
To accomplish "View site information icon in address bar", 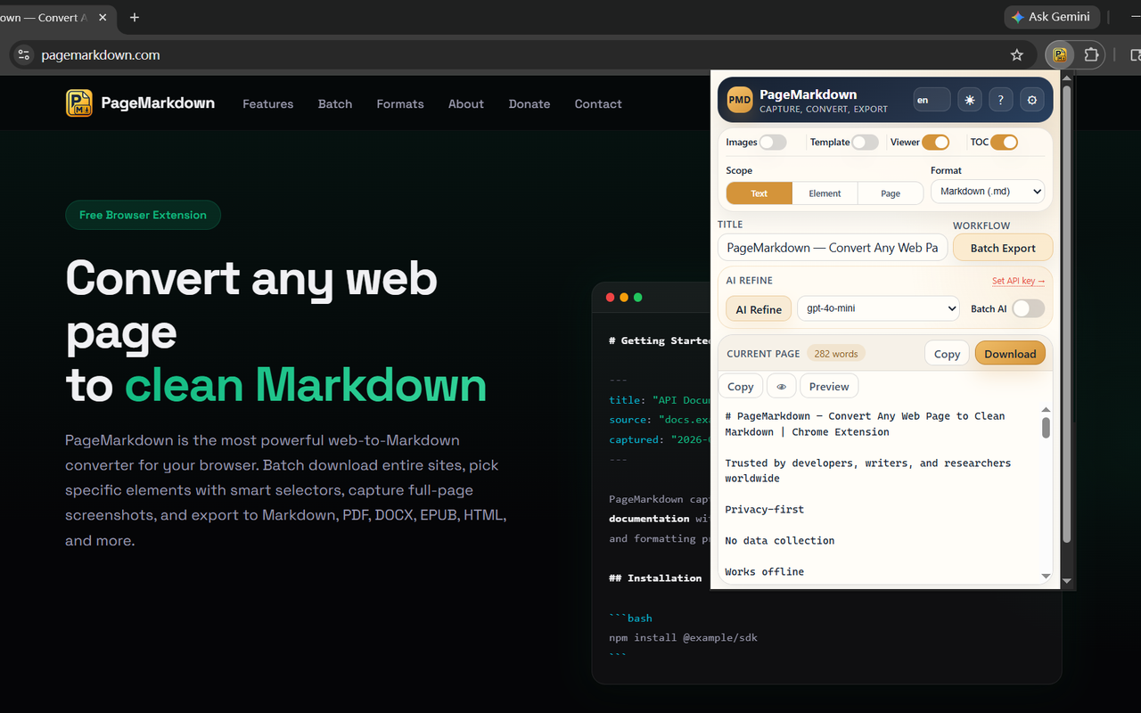I will [24, 54].
